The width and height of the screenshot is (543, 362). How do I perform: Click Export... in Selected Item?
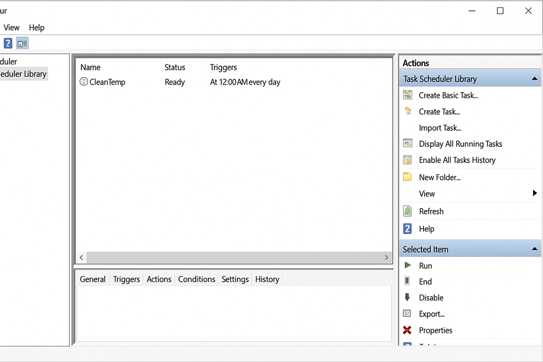(x=432, y=314)
